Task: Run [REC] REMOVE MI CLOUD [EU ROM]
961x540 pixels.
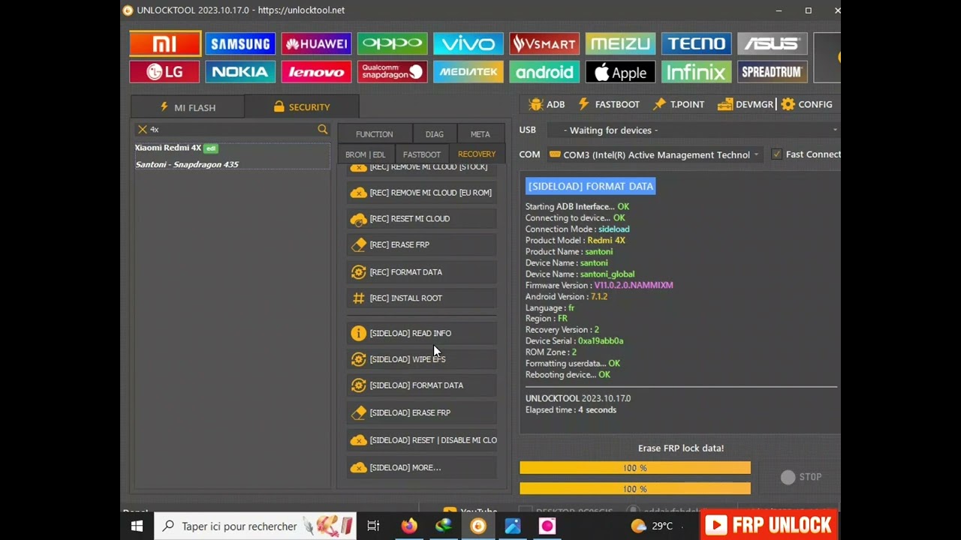Action: point(422,193)
